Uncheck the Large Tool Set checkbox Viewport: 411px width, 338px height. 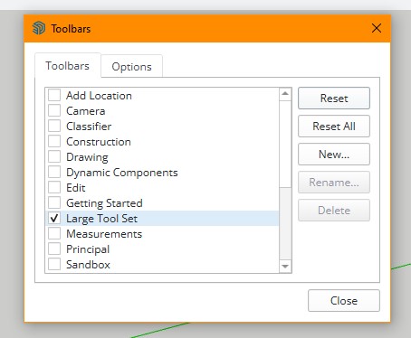(54, 218)
